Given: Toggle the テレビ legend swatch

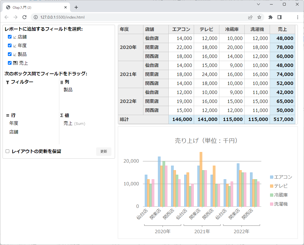Looking at the screenshot, I should click(272, 186).
